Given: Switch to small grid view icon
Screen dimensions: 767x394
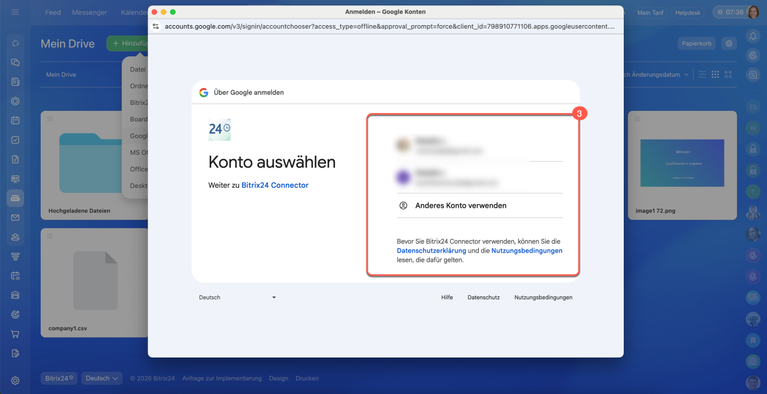Looking at the screenshot, I should [x=715, y=75].
